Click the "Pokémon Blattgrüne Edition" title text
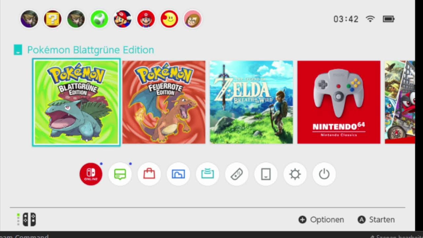The width and height of the screenshot is (423, 238). [91, 50]
